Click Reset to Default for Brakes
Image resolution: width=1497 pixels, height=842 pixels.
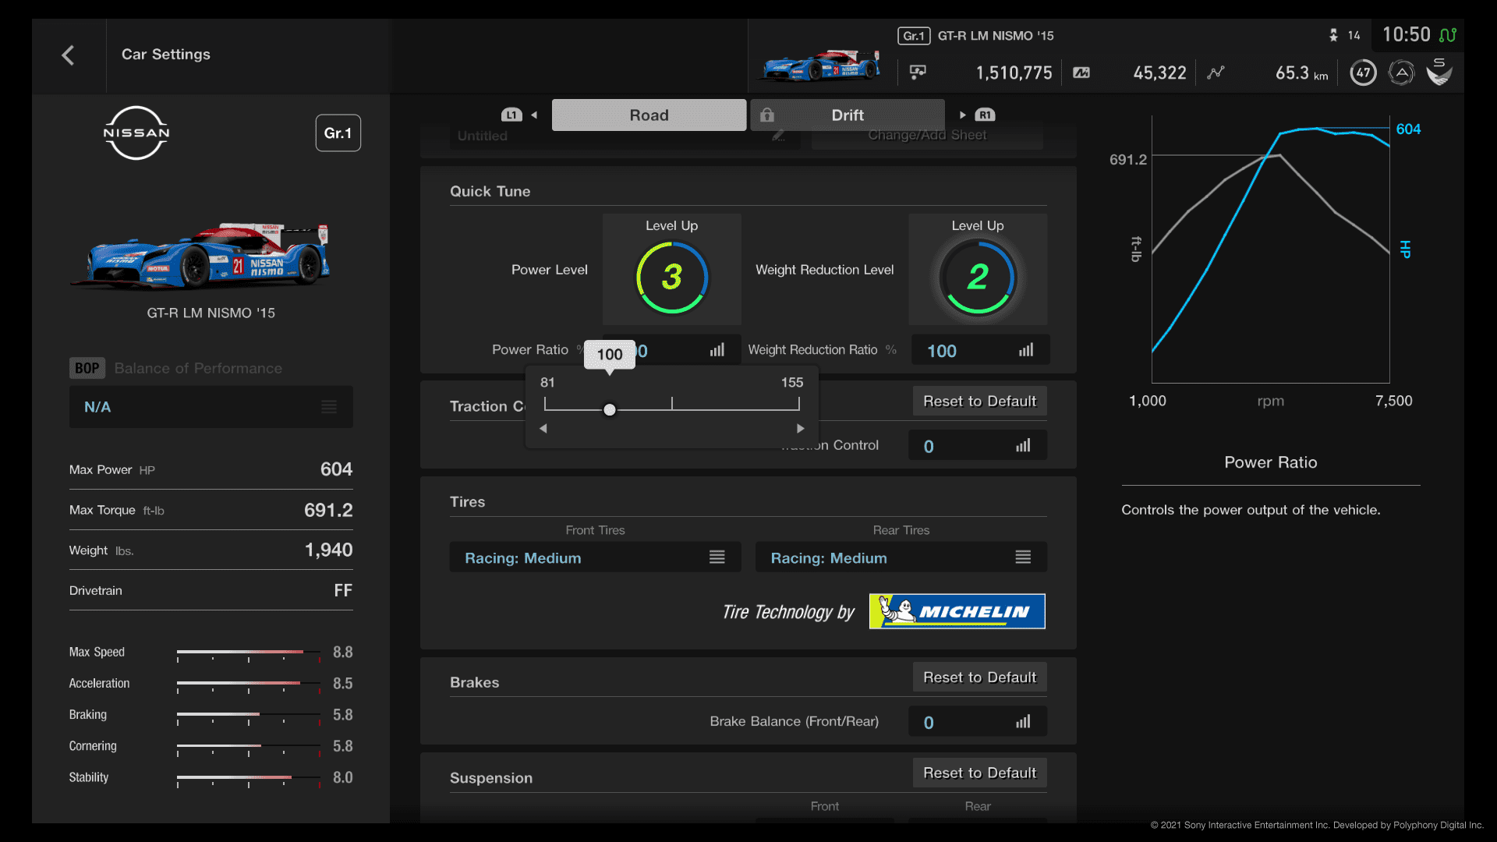(x=978, y=677)
